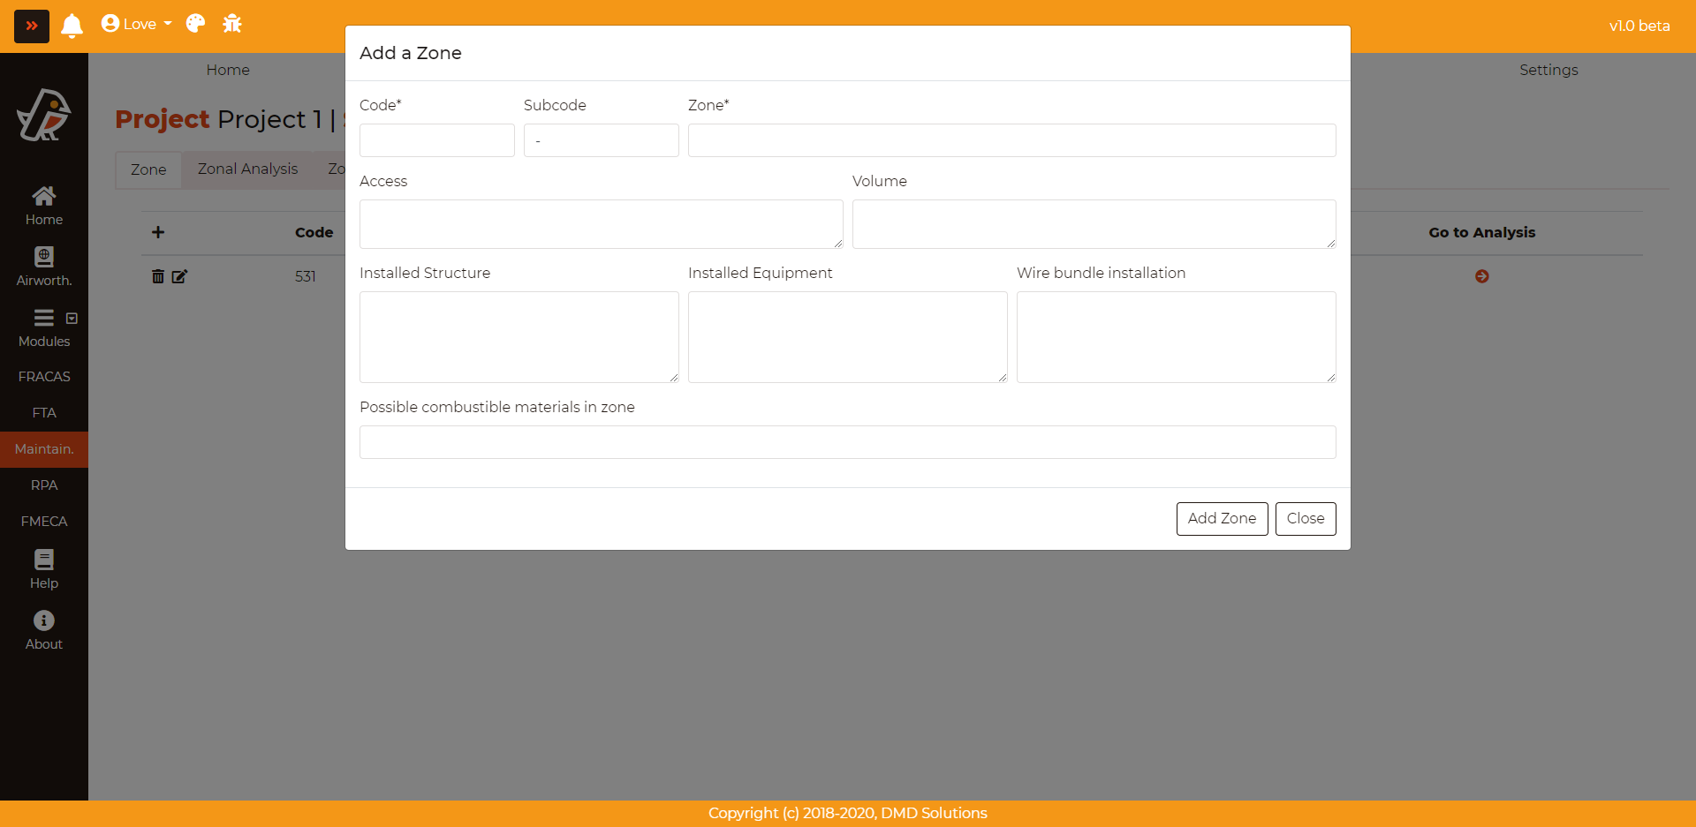1696x827 pixels.
Task: Click the bug report icon
Action: pyautogui.click(x=232, y=24)
